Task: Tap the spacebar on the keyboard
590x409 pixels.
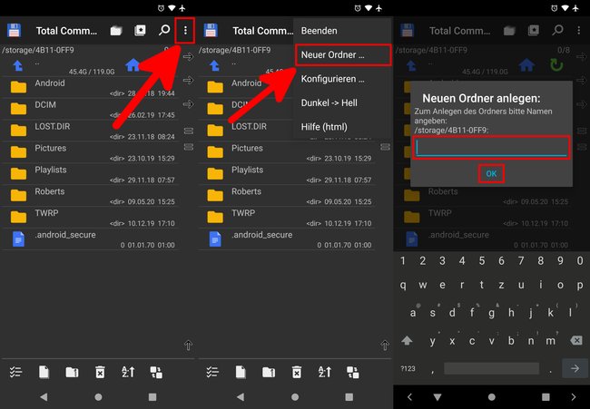Action: click(x=491, y=368)
